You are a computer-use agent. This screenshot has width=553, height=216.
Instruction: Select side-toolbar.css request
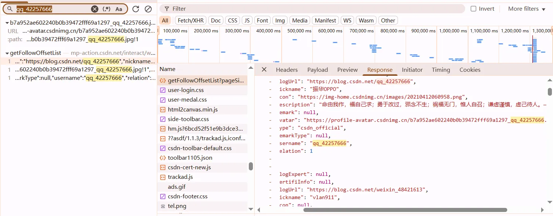(202, 119)
